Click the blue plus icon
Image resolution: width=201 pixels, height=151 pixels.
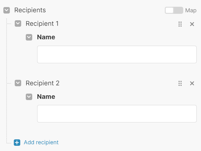[x=17, y=142]
